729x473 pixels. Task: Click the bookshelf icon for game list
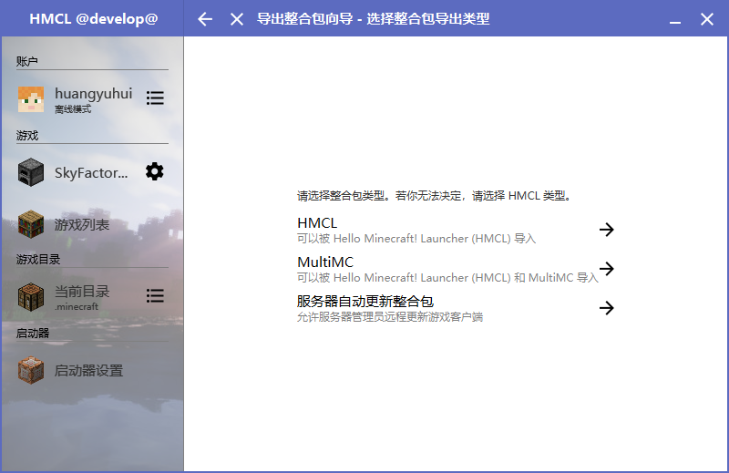click(31, 224)
